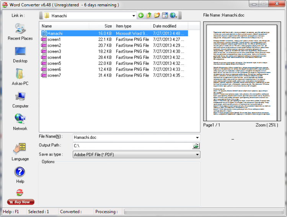This screenshot has width=287, height=217.
Task: Sort files by Date modified column
Action: pos(169,26)
